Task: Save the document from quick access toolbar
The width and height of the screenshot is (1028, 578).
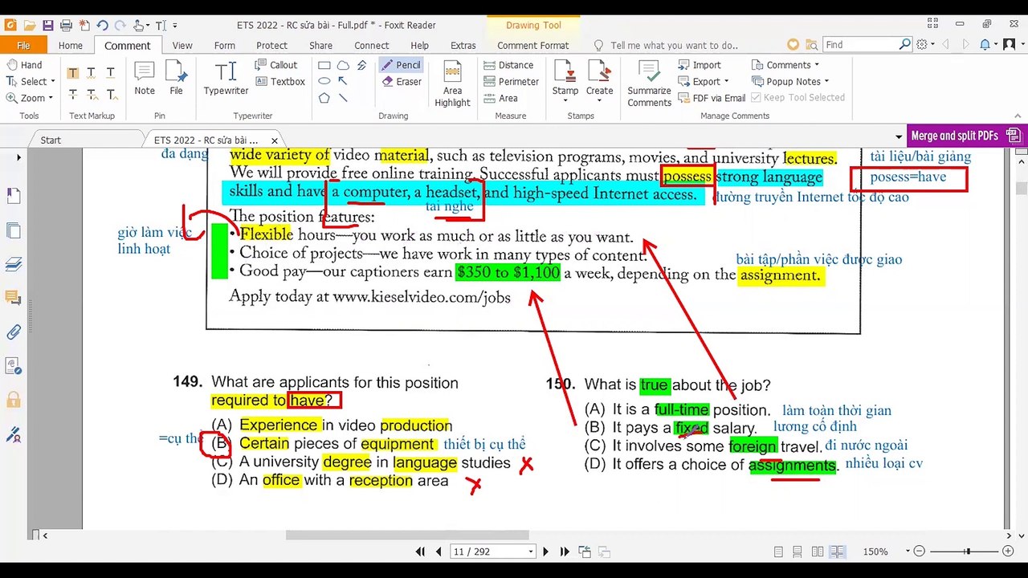Action: (47, 25)
